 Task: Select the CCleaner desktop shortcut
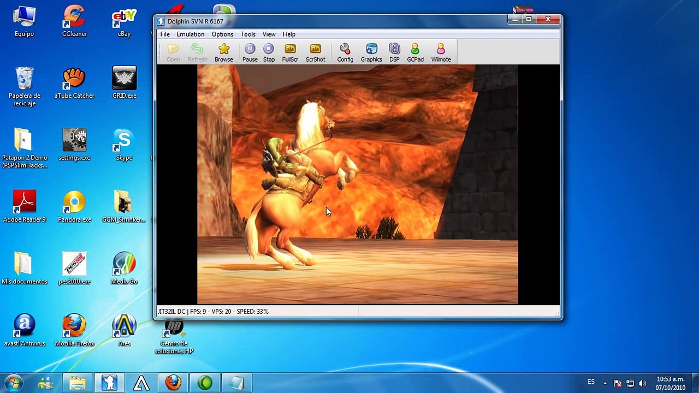[74, 22]
